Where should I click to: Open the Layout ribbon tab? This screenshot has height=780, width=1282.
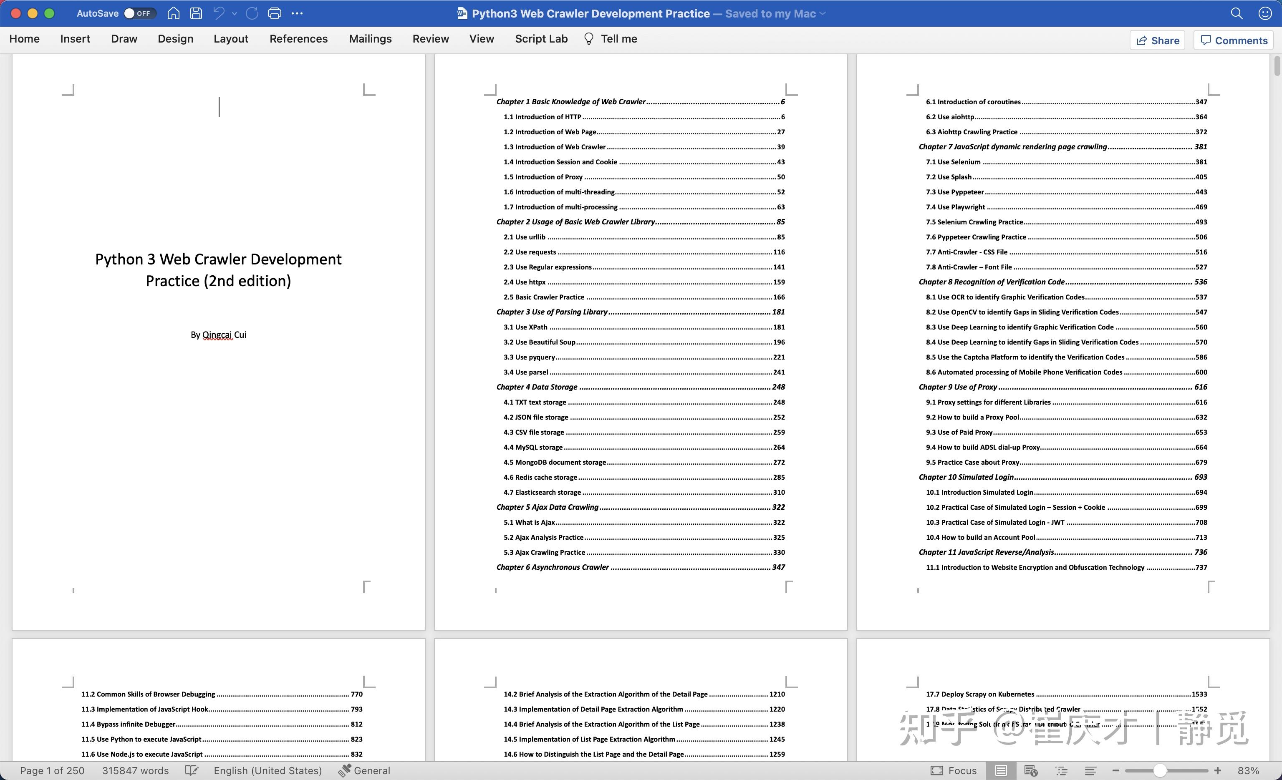tap(230, 39)
